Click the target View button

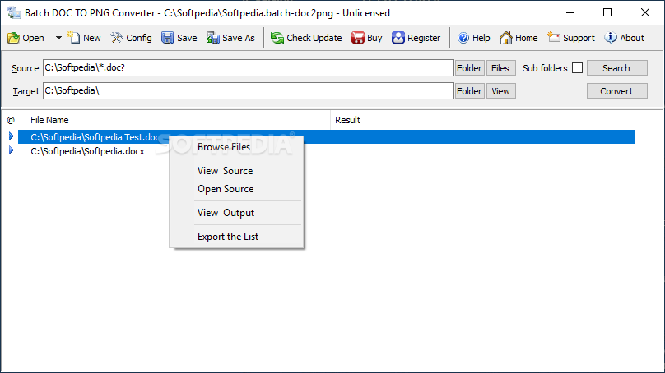coord(500,91)
